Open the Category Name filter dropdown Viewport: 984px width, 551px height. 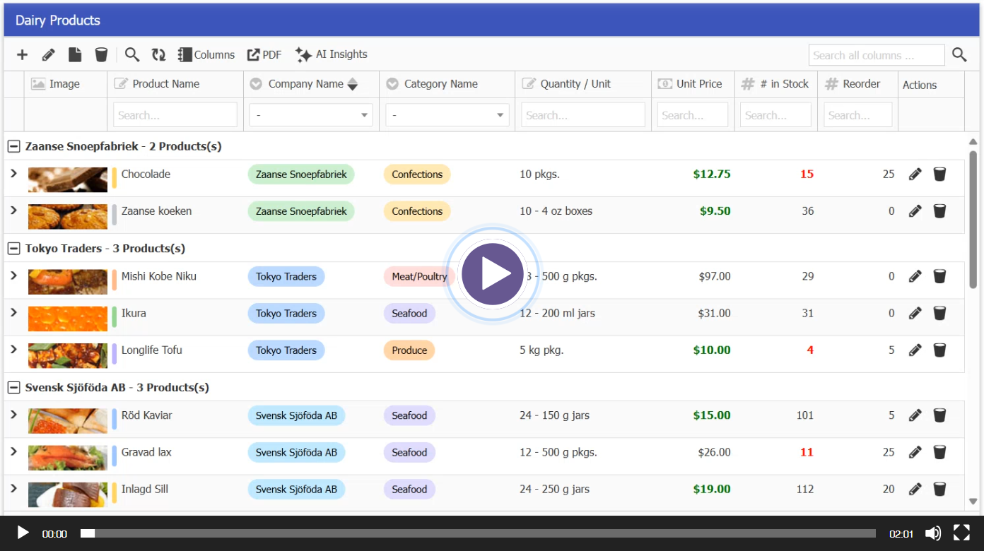tap(447, 115)
